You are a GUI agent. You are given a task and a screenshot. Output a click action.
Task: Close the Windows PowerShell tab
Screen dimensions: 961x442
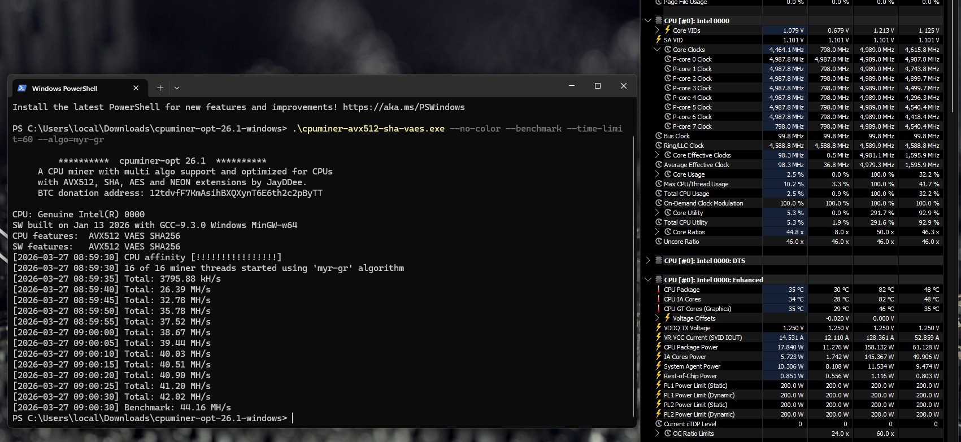136,88
